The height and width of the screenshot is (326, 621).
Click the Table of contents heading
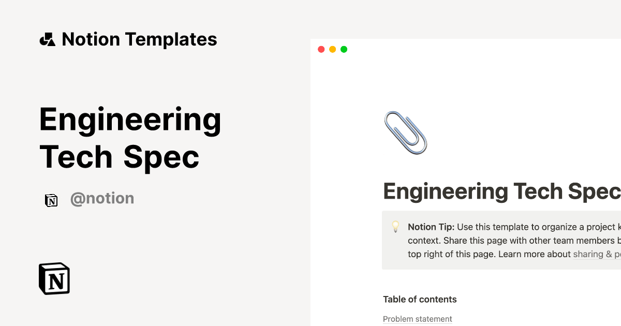click(x=420, y=299)
